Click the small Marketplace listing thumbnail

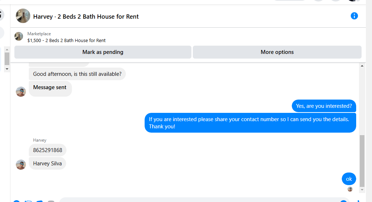pos(19,36)
